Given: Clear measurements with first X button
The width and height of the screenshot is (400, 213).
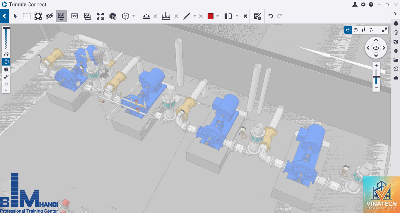Looking at the screenshot, I should pyautogui.click(x=155, y=16).
